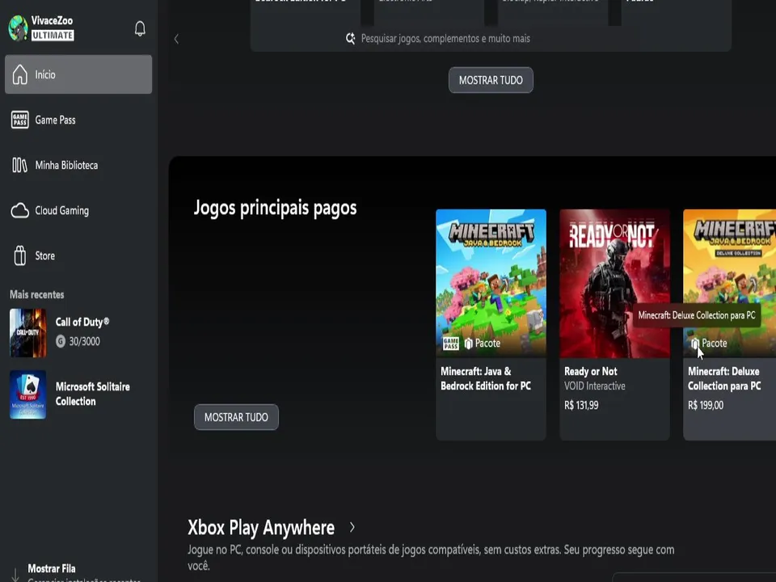Open Game Pass section
Image resolution: width=776 pixels, height=582 pixels.
(x=78, y=120)
